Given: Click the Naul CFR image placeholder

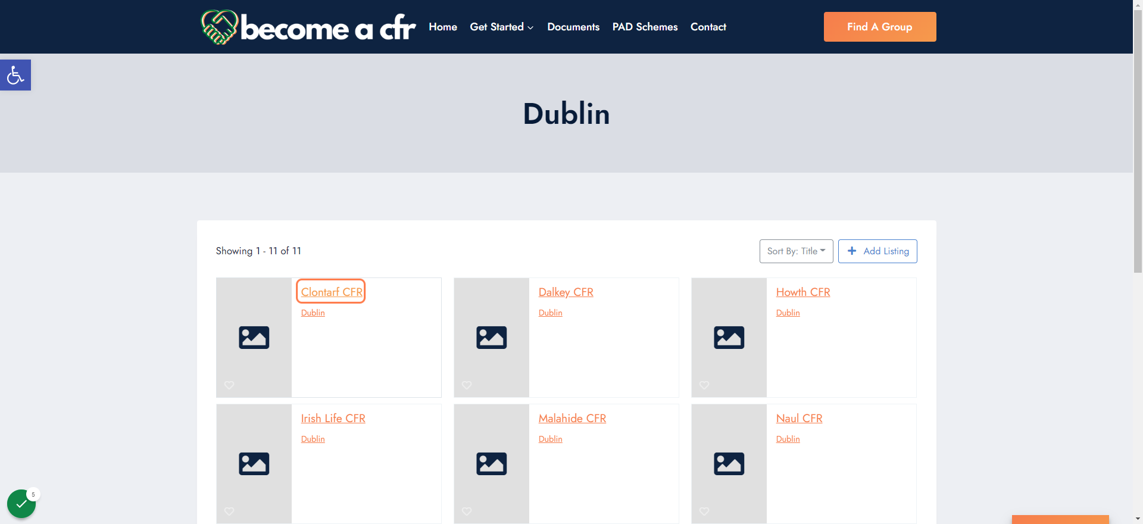Looking at the screenshot, I should [x=729, y=464].
